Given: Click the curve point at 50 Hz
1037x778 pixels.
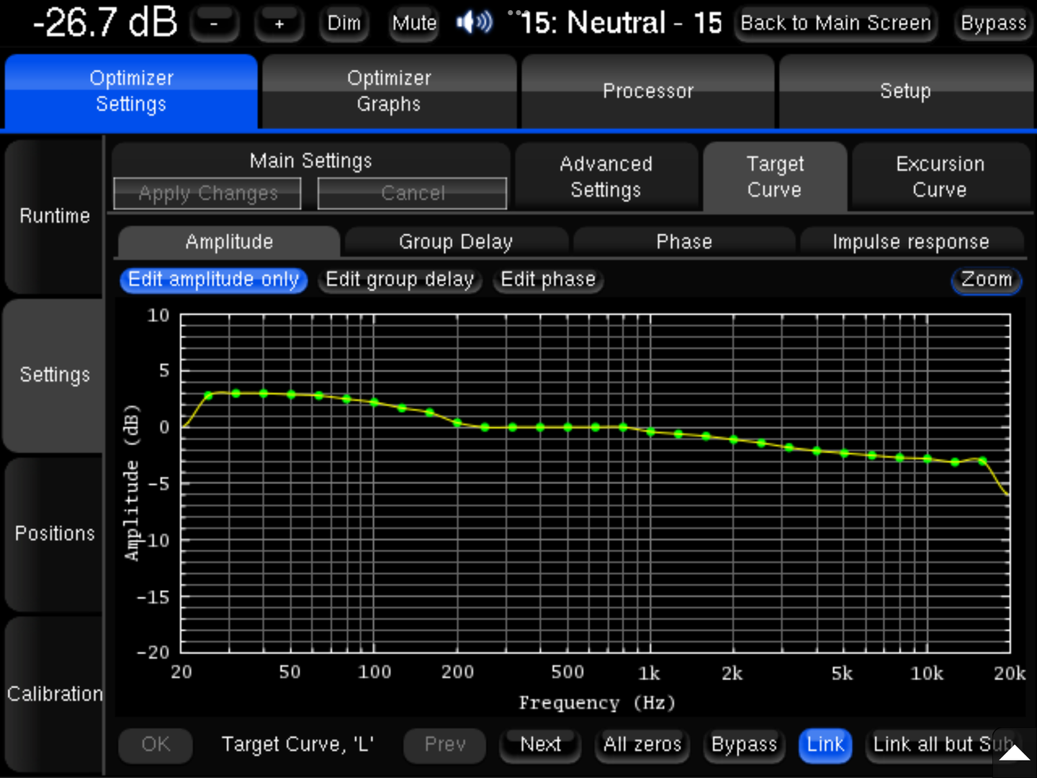Looking at the screenshot, I should tap(291, 394).
